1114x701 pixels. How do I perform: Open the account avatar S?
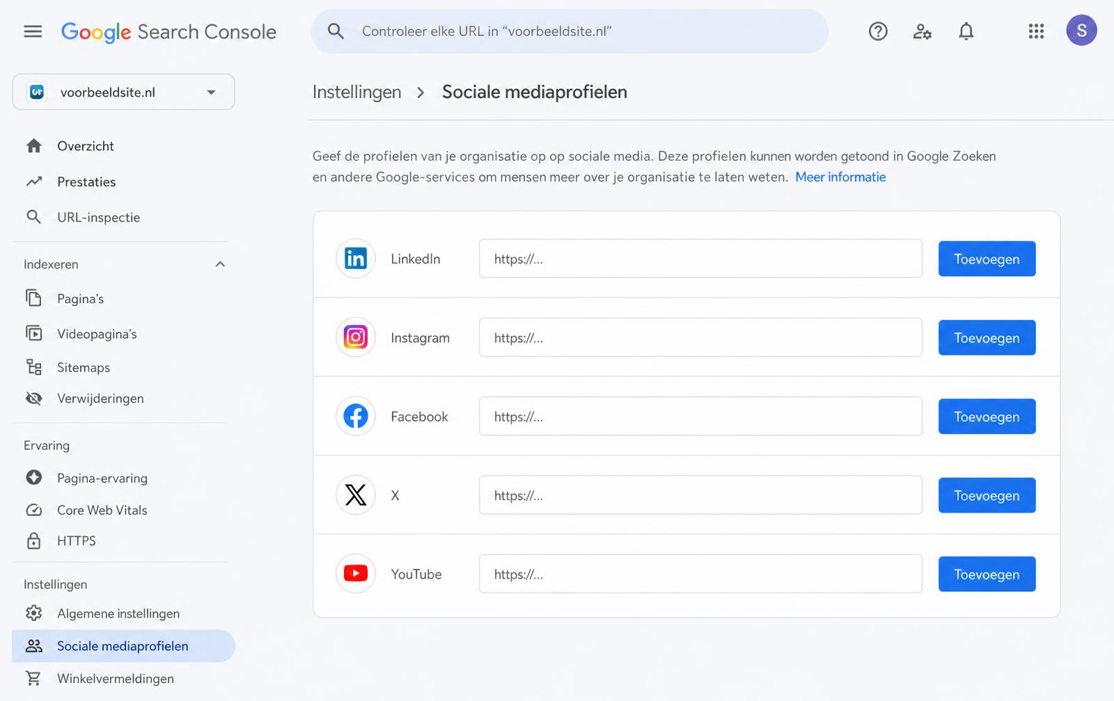click(x=1081, y=31)
